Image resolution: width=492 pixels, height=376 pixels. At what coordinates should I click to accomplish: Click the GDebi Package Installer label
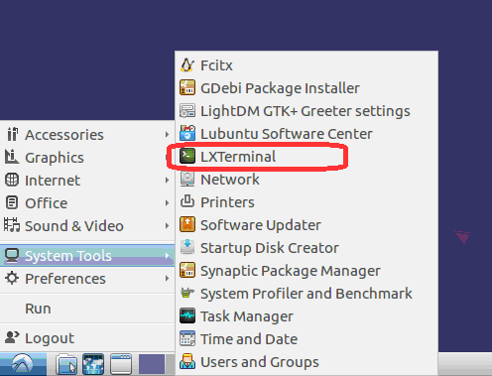[x=280, y=88]
